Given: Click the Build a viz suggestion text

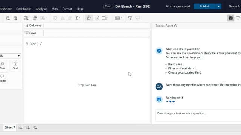Looking at the screenshot, I should pos(175,64).
